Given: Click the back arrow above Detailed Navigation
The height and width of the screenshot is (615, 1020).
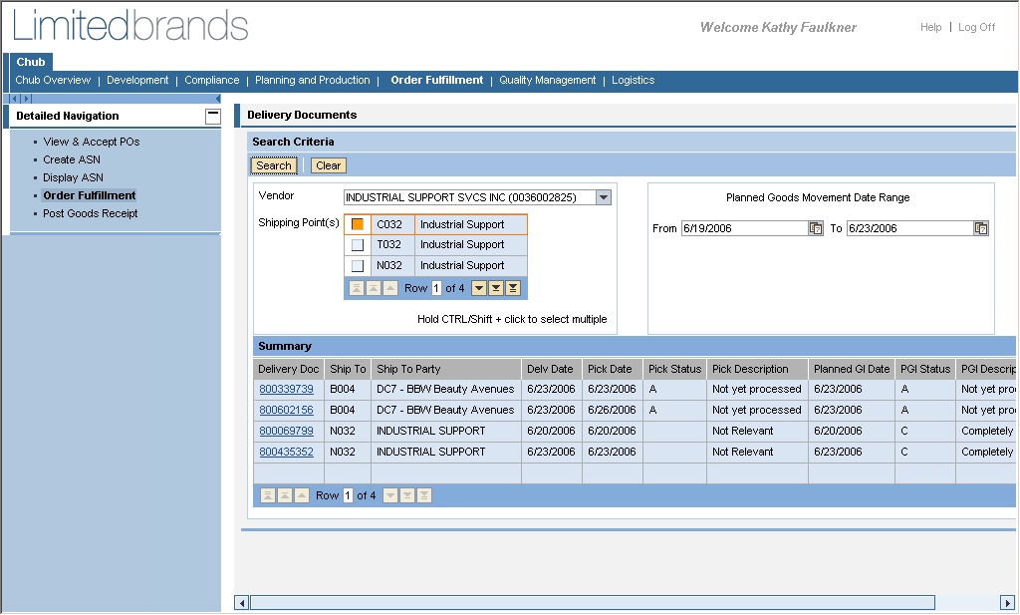Looking at the screenshot, I should pos(14,99).
